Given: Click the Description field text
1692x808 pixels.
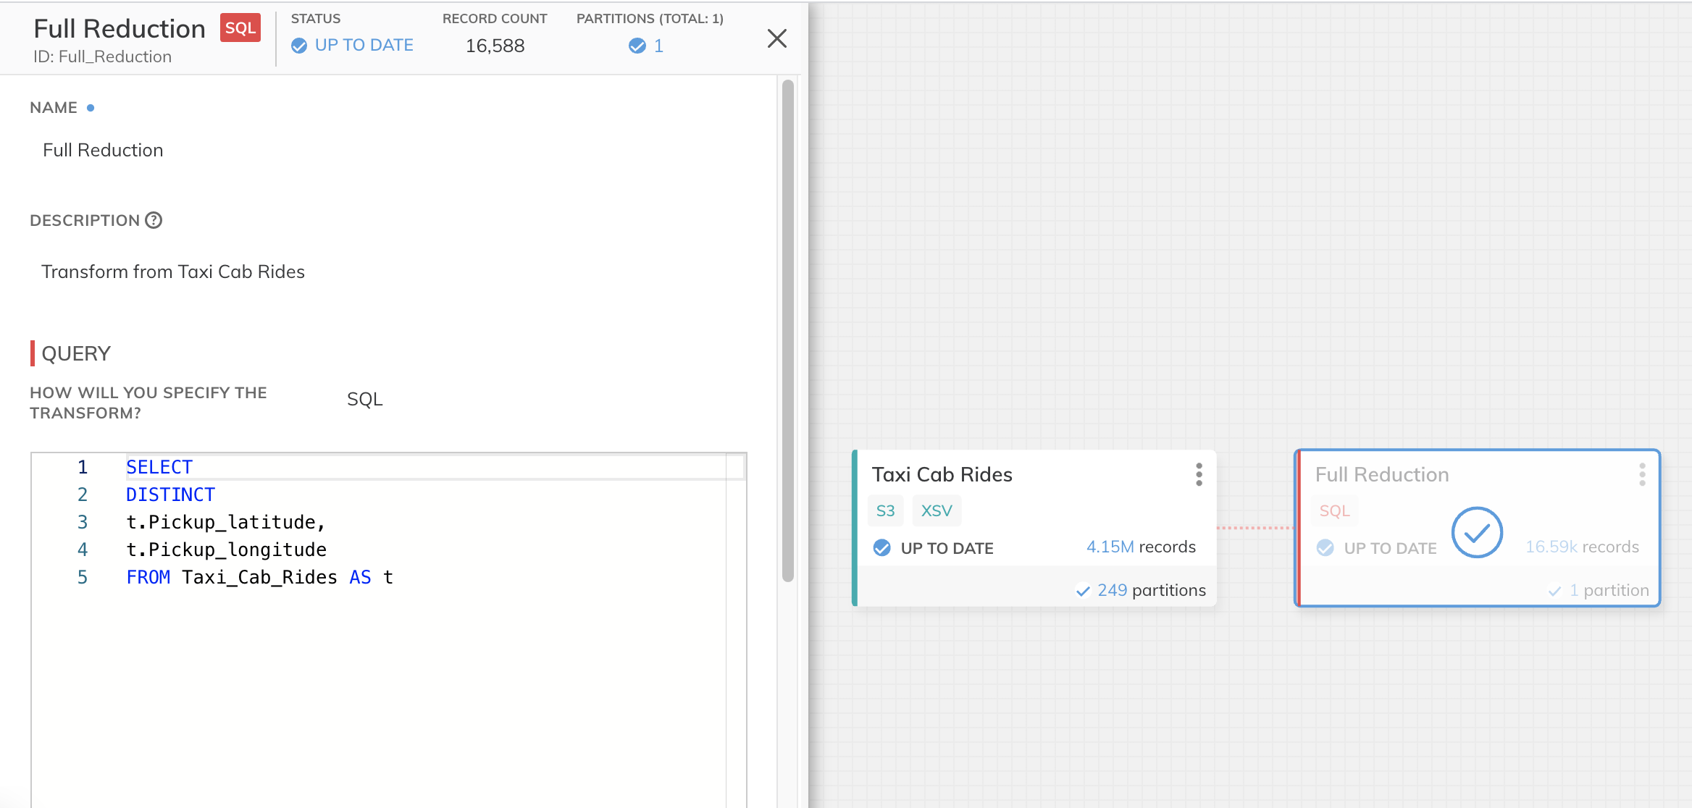Looking at the screenshot, I should pyautogui.click(x=173, y=272).
